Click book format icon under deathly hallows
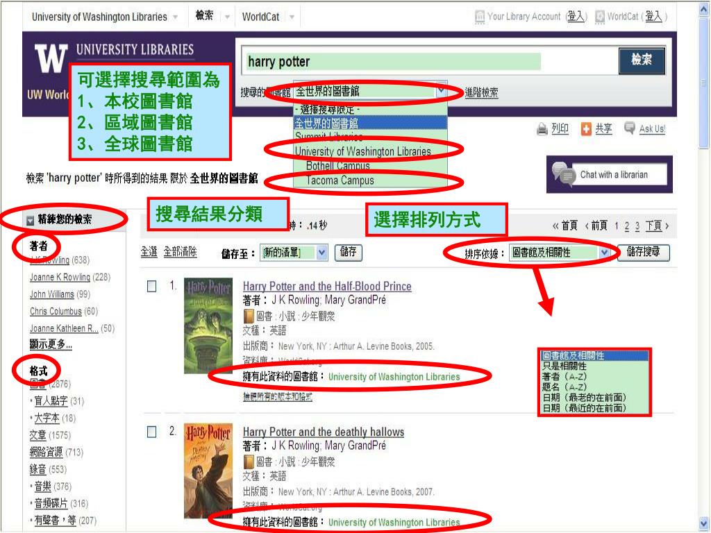The image size is (711, 533). click(x=249, y=462)
